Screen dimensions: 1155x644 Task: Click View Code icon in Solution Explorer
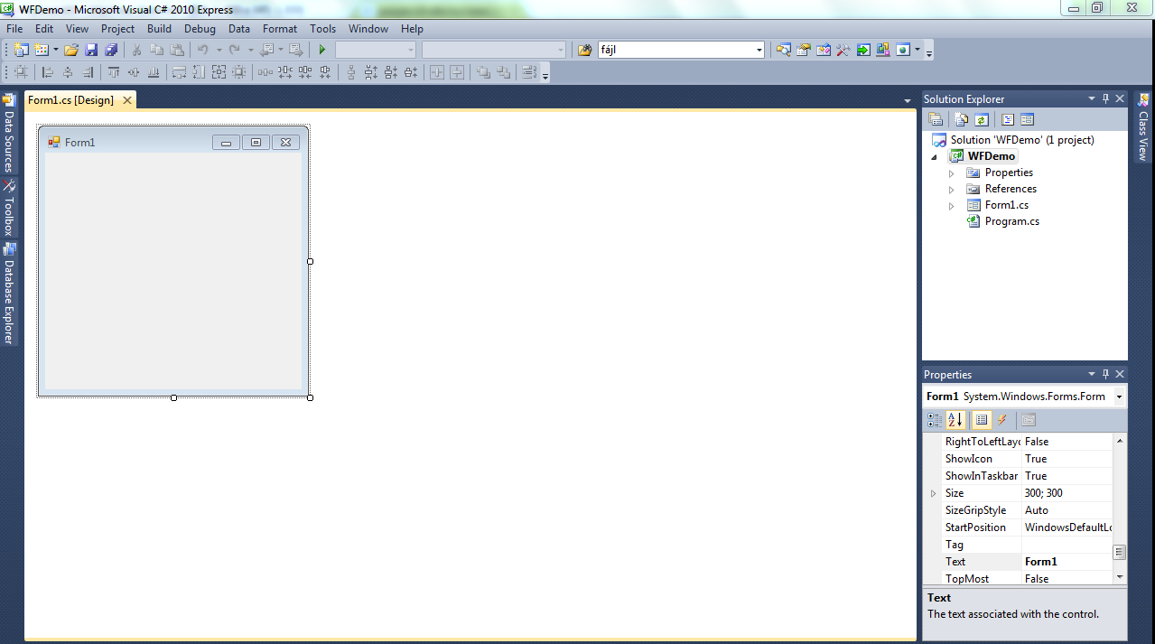pos(1008,119)
